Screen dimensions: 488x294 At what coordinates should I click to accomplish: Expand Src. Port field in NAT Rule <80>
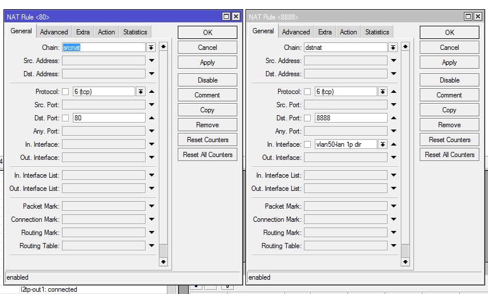151,104
